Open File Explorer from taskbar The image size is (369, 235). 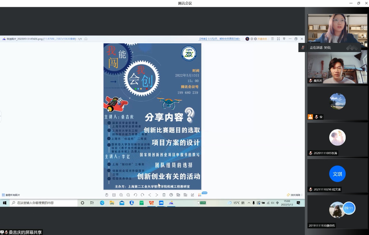point(112,203)
